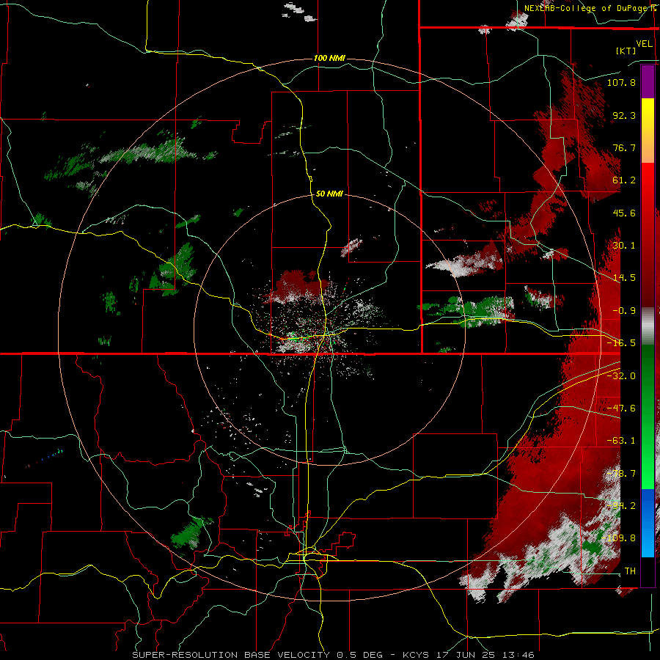Select the 30.1 legend value

[x=624, y=246]
